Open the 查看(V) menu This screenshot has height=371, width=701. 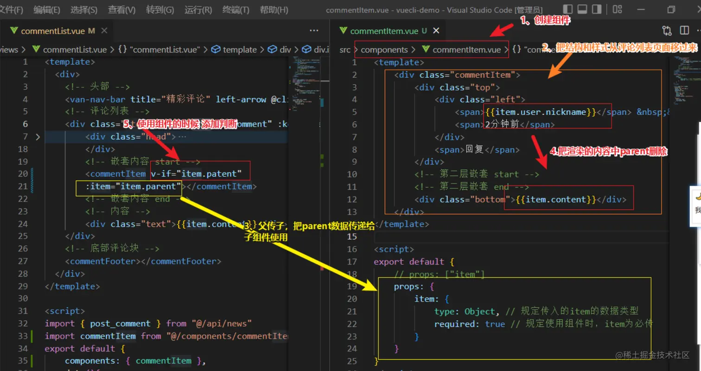(x=122, y=10)
